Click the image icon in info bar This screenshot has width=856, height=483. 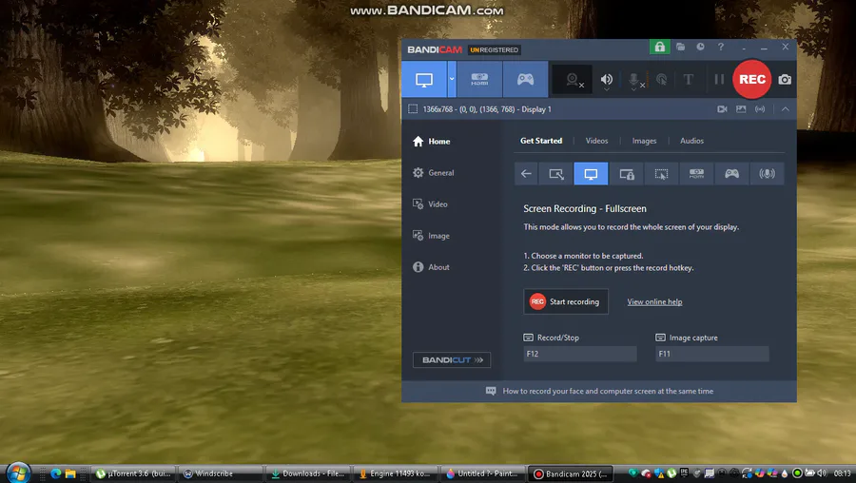tap(741, 109)
